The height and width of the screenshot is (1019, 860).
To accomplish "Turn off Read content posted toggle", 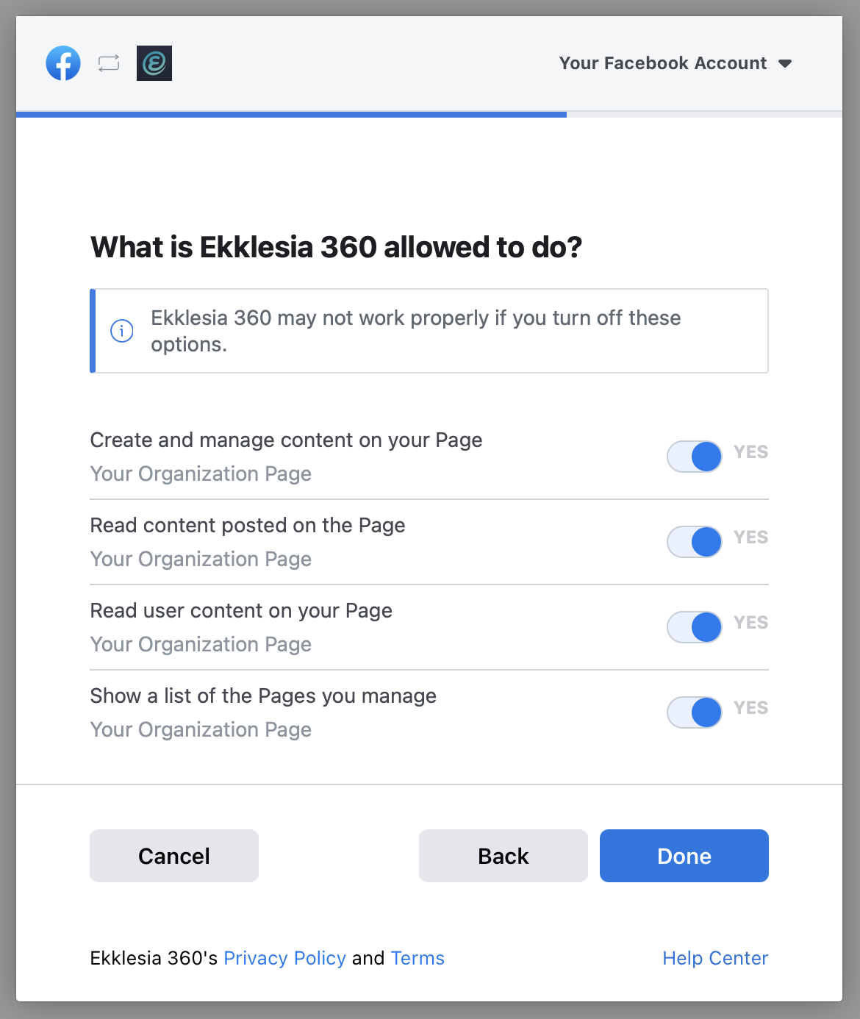I will click(695, 542).
